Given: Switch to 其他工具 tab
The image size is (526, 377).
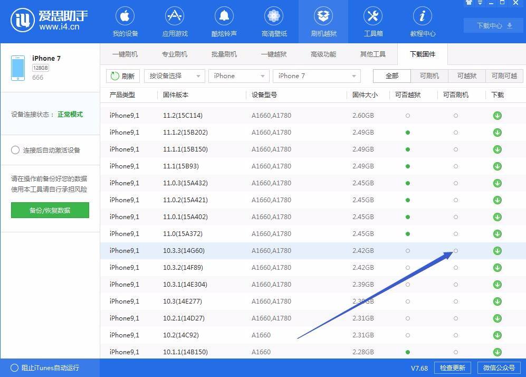Looking at the screenshot, I should [372, 54].
